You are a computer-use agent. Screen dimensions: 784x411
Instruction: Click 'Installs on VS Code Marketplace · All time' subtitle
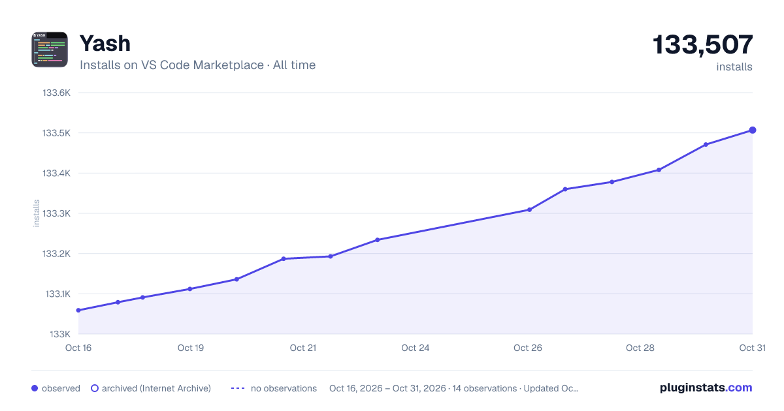197,65
